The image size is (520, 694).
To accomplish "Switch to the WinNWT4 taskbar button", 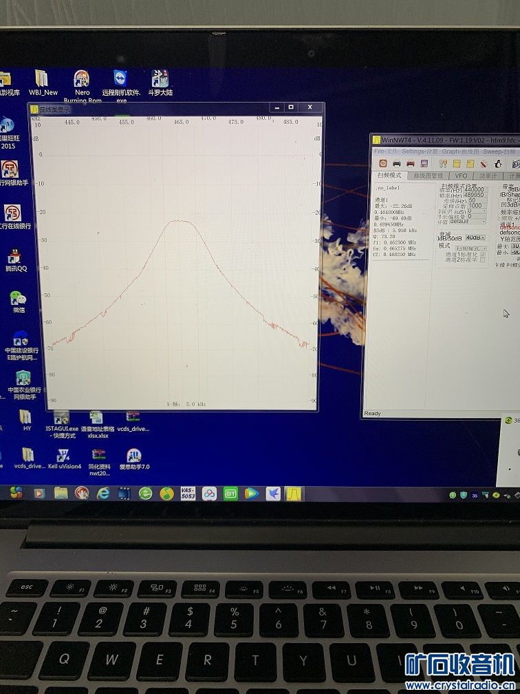I will tap(294, 494).
